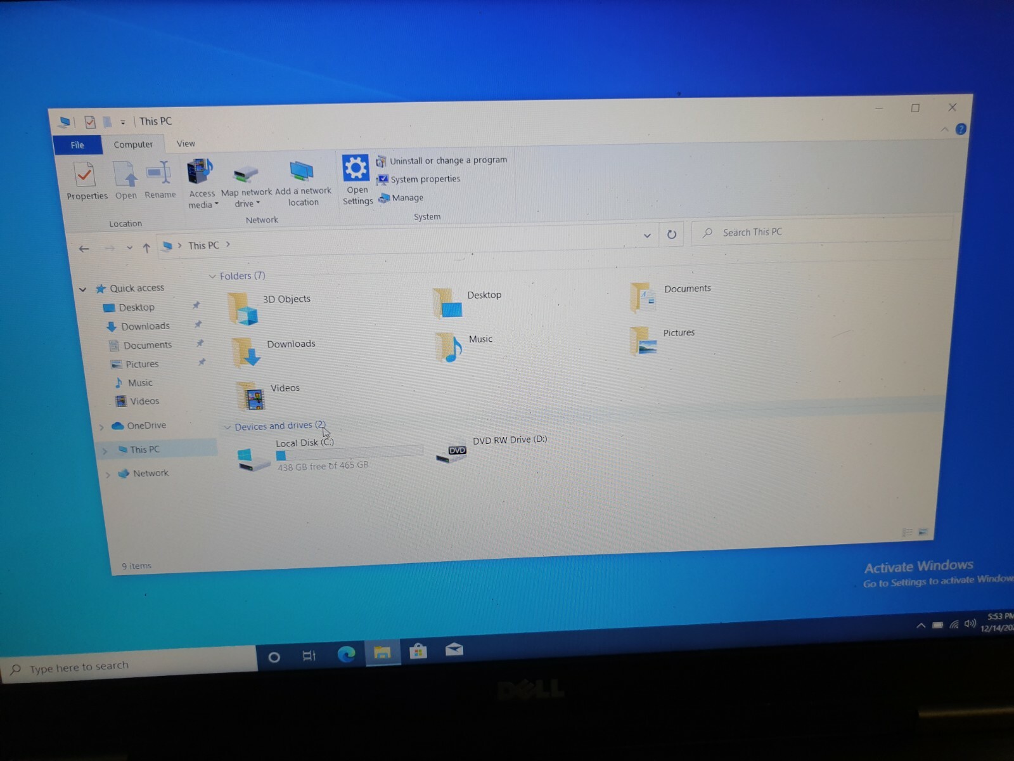This screenshot has height=761, width=1014.
Task: Open Task View on taskbar
Action: 309,656
